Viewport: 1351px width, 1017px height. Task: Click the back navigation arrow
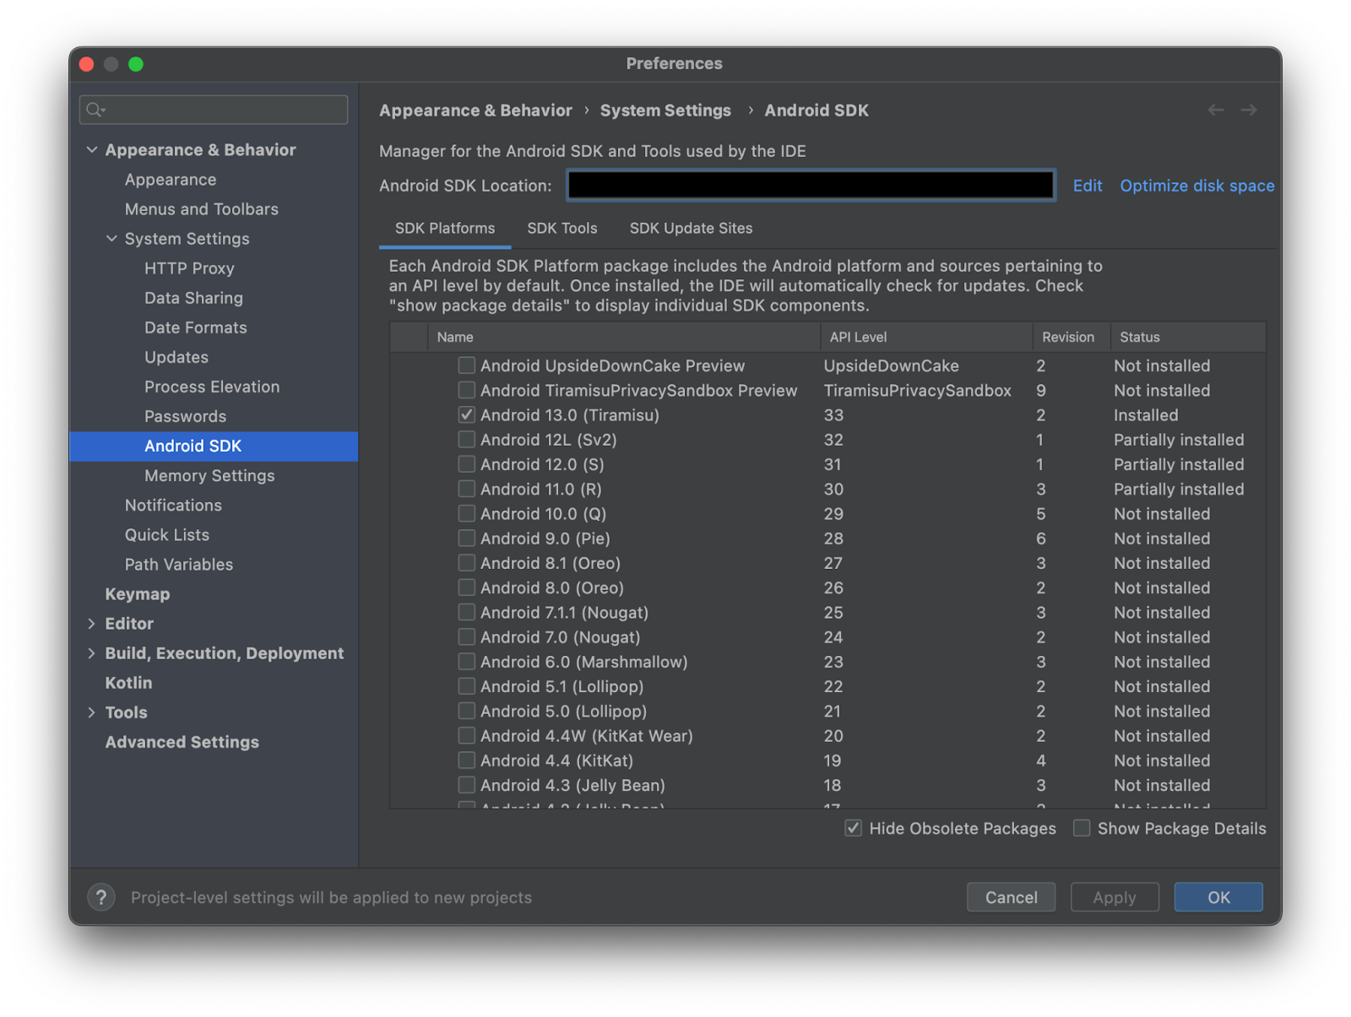point(1216,110)
